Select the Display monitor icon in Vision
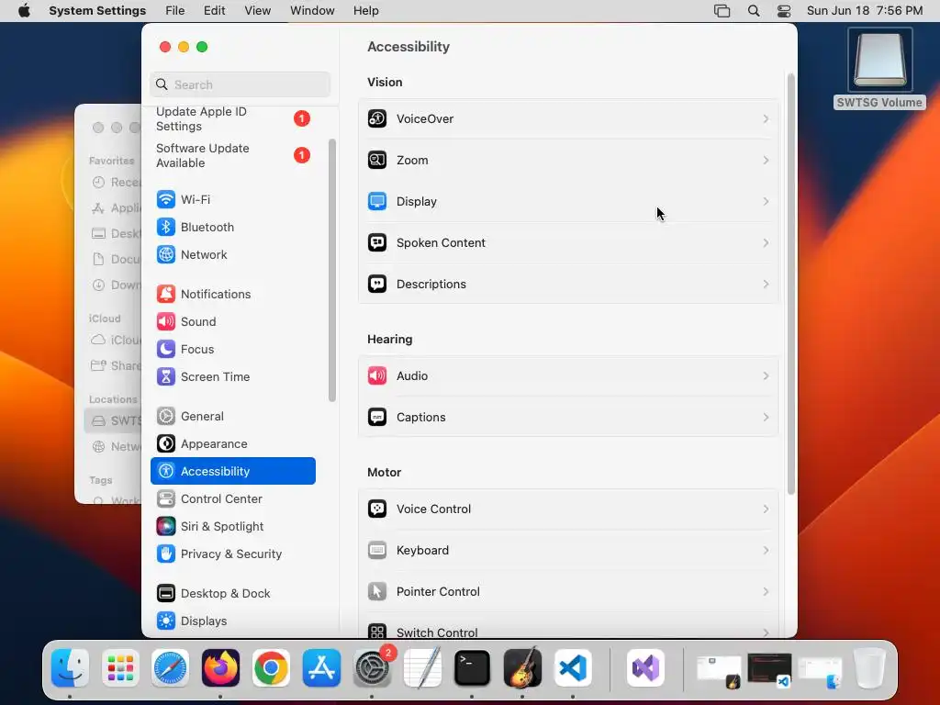The image size is (940, 705). point(377,201)
